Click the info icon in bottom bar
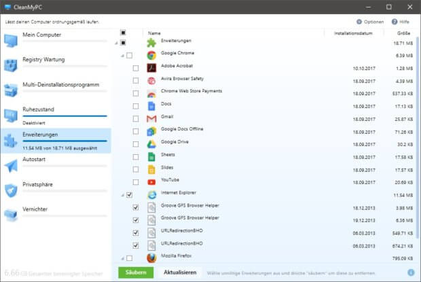The image size is (421, 282). click(411, 272)
